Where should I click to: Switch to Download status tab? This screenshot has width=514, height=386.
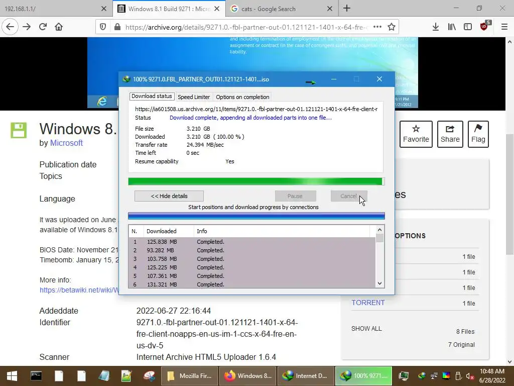click(x=152, y=96)
